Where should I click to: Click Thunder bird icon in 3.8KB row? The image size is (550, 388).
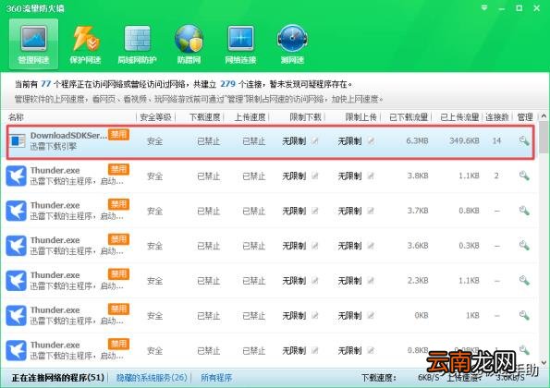16,176
